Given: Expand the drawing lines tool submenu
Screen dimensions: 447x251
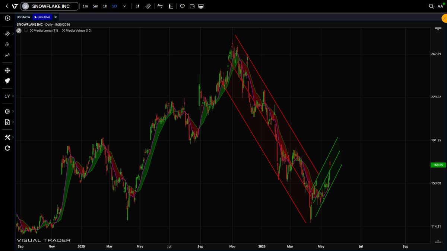Looking at the screenshot, I should pyautogui.click(x=13, y=33).
